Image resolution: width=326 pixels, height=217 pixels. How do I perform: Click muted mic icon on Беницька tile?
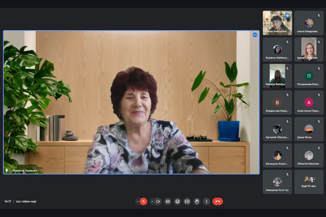pyautogui.click(x=287, y=148)
